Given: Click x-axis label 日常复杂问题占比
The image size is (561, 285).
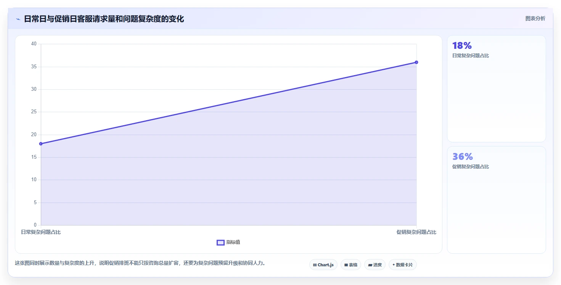Looking at the screenshot, I should click(41, 232).
